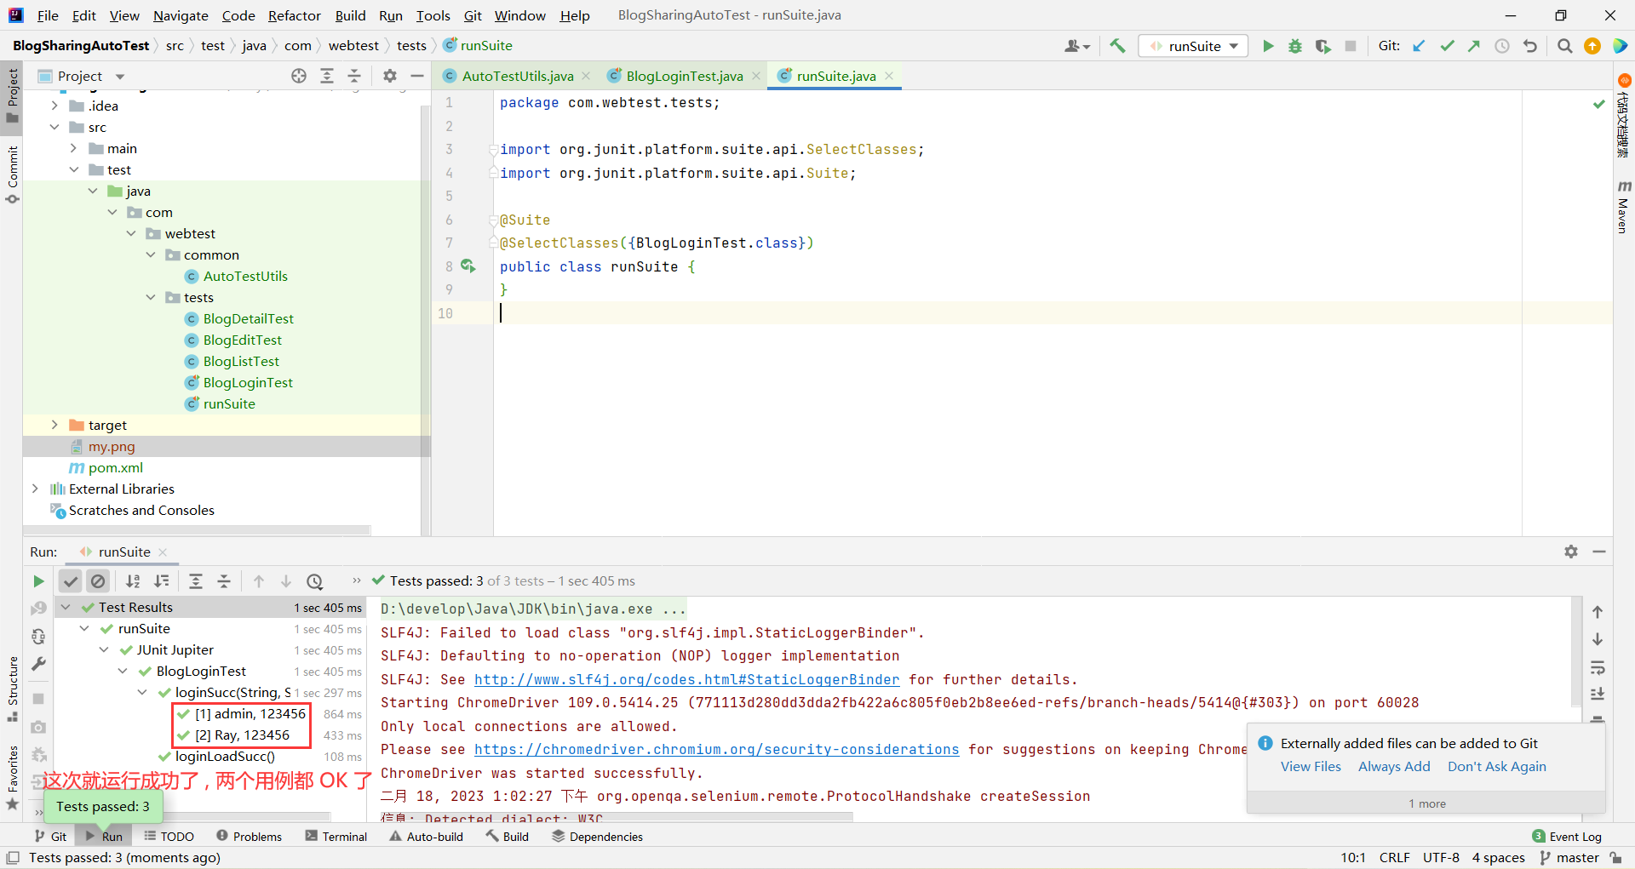Open Commit tool window sidebar

pos(12,175)
